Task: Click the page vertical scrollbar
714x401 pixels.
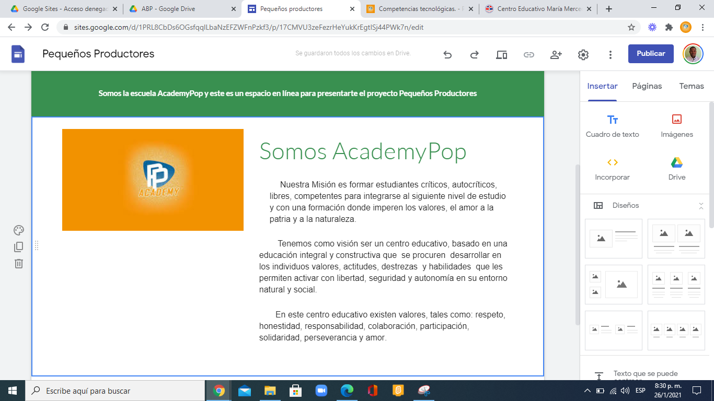Action: pyautogui.click(x=578, y=245)
